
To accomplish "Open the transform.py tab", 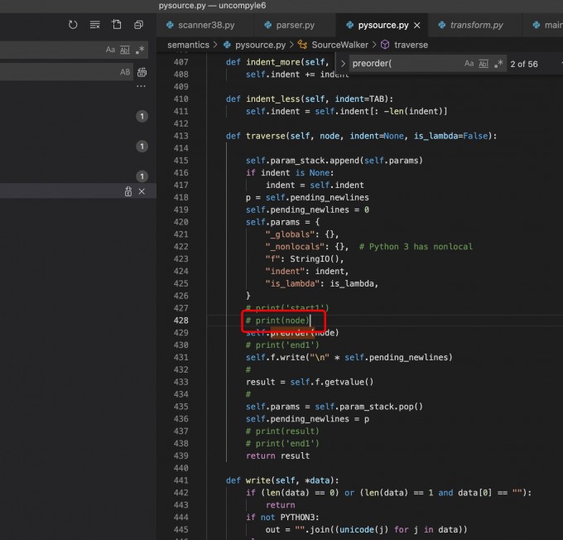I will pyautogui.click(x=476, y=25).
